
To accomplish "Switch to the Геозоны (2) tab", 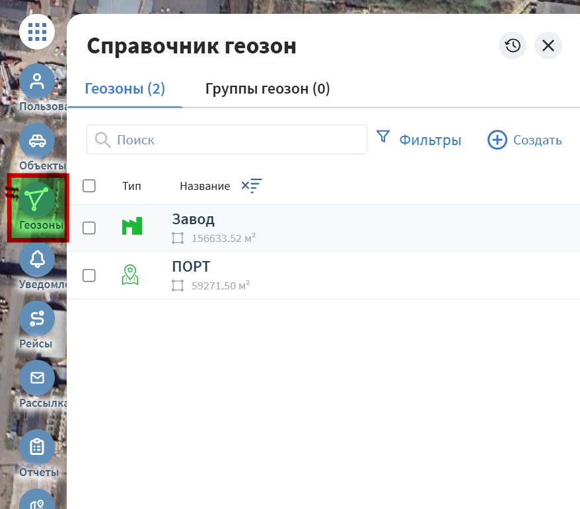I will point(125,88).
